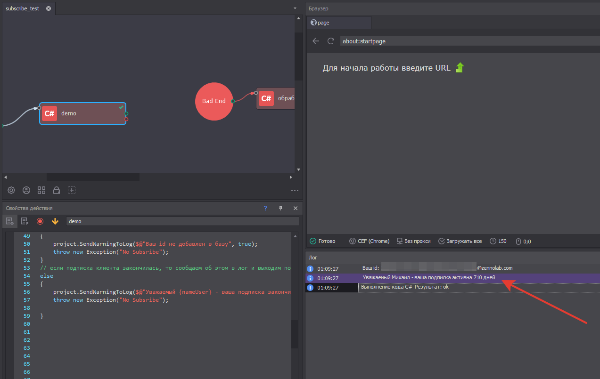
Task: Expand the three-dots more options menu
Action: [x=295, y=191]
